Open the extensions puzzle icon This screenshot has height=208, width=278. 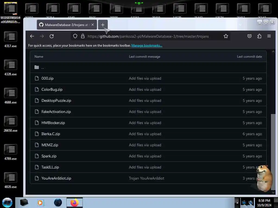tap(259, 36)
